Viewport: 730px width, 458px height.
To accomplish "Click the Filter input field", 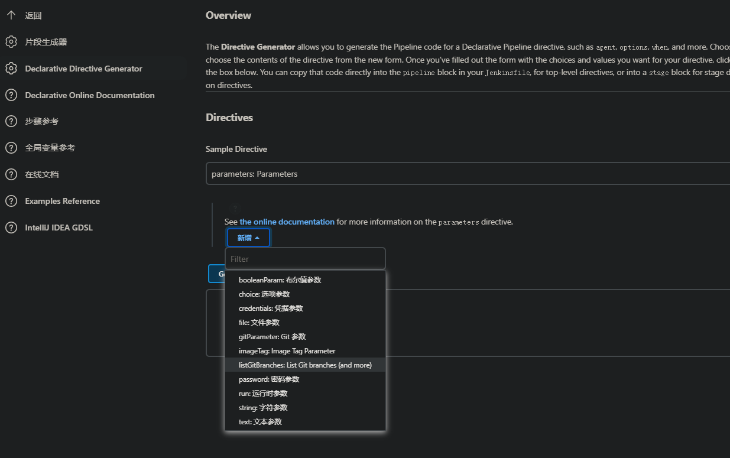I will tap(305, 259).
